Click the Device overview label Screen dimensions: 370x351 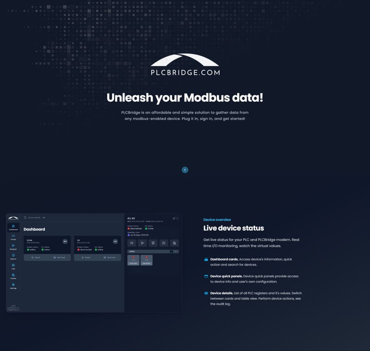coord(217,219)
